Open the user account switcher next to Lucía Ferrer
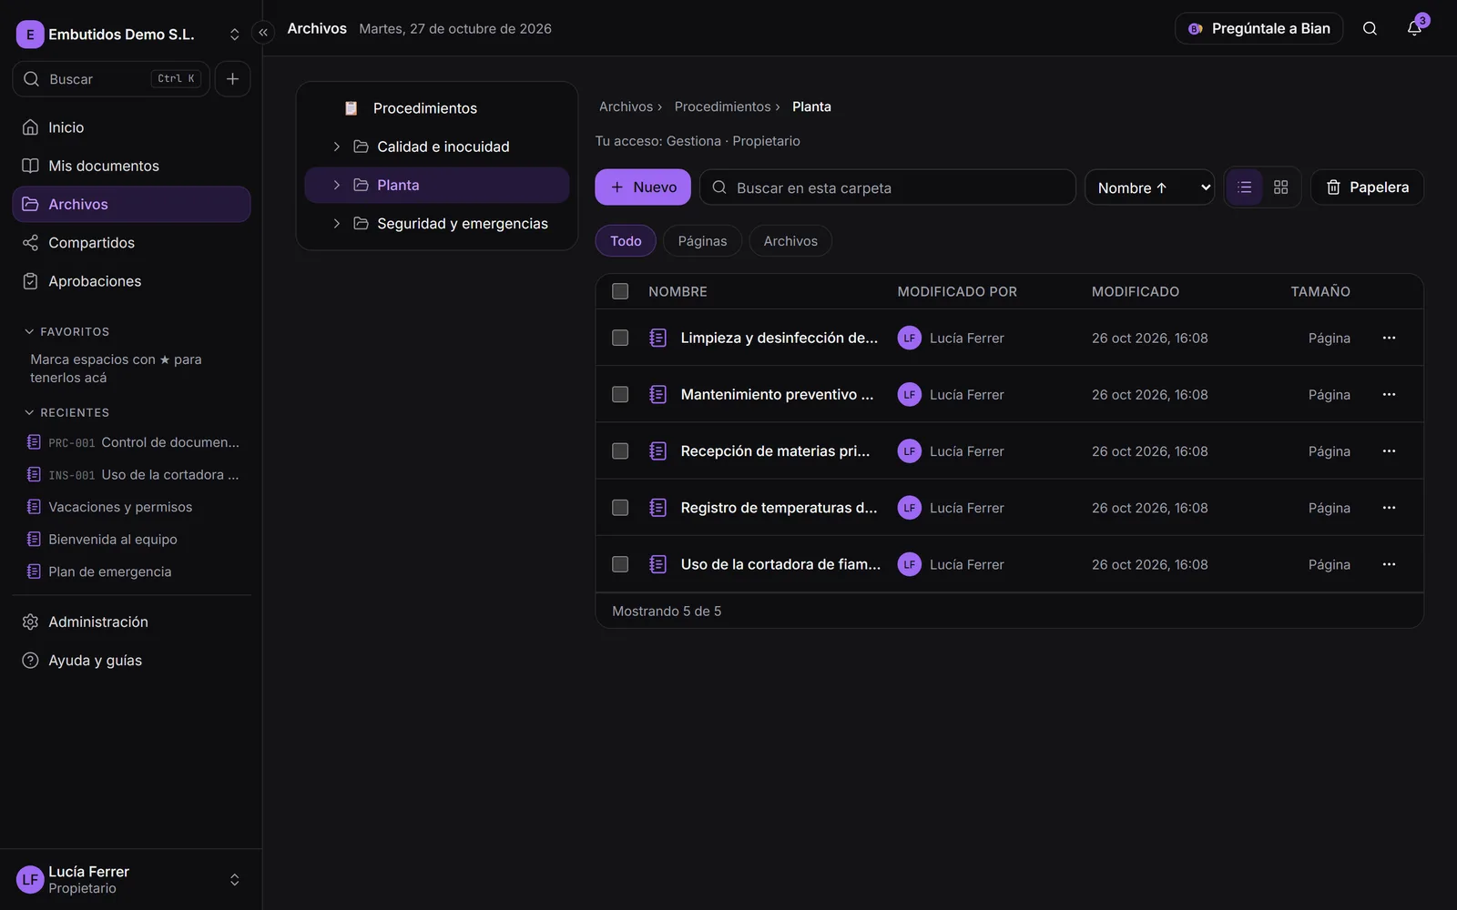Screen dimensions: 1457x910 (234, 880)
